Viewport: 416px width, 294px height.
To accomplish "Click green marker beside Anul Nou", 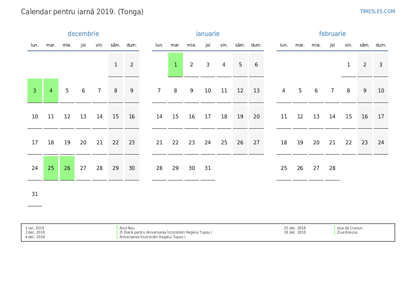I will pyautogui.click(x=117, y=228).
